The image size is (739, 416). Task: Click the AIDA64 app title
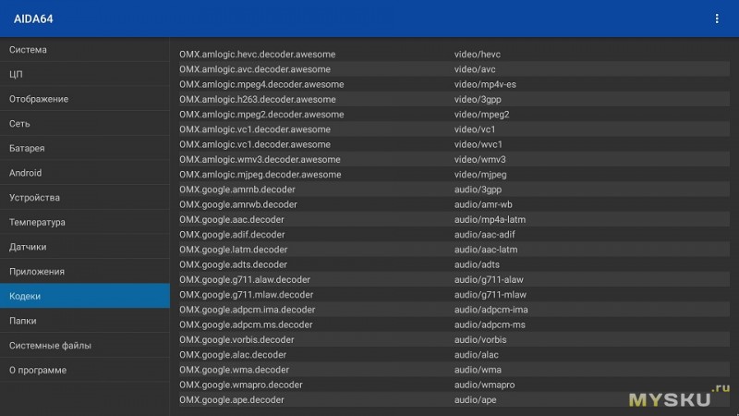tap(33, 18)
